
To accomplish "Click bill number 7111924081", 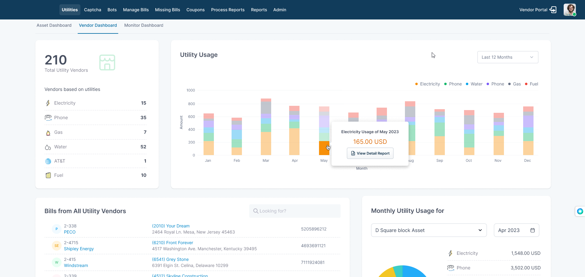I will click(313, 262).
